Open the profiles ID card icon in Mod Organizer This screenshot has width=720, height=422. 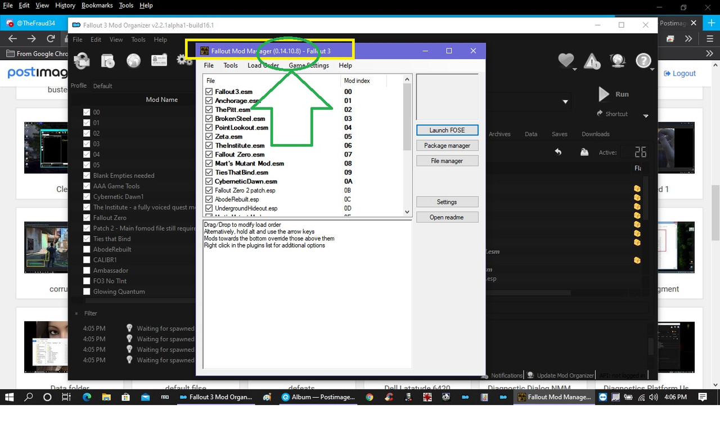point(159,60)
